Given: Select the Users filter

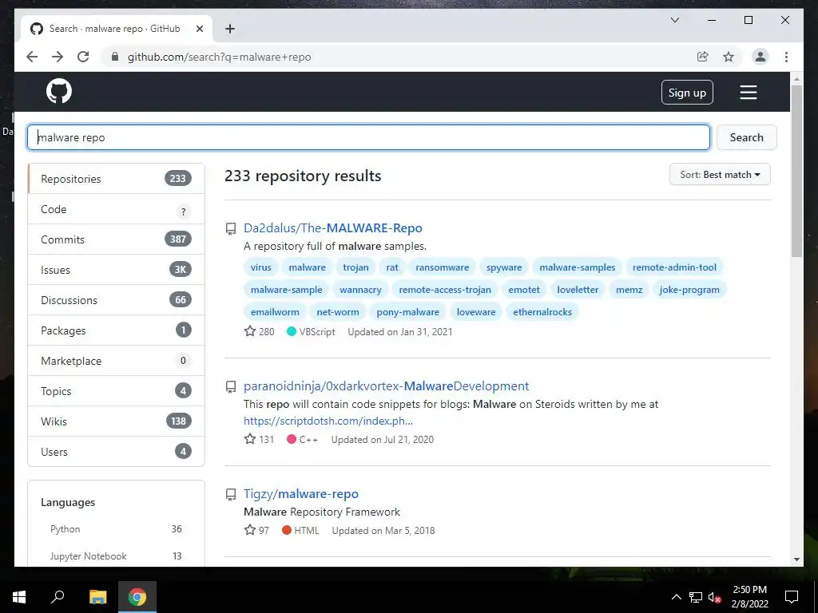Looking at the screenshot, I should [117, 452].
